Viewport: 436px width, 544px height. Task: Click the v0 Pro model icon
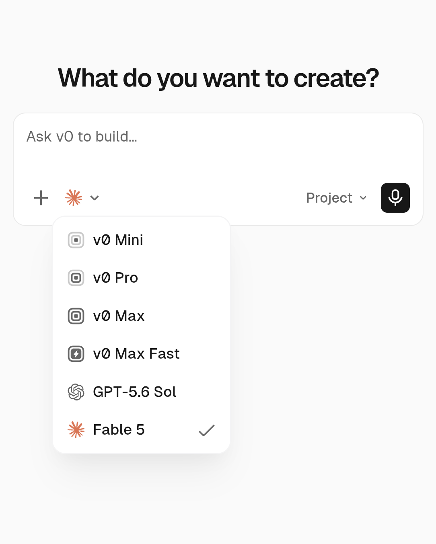click(x=76, y=278)
